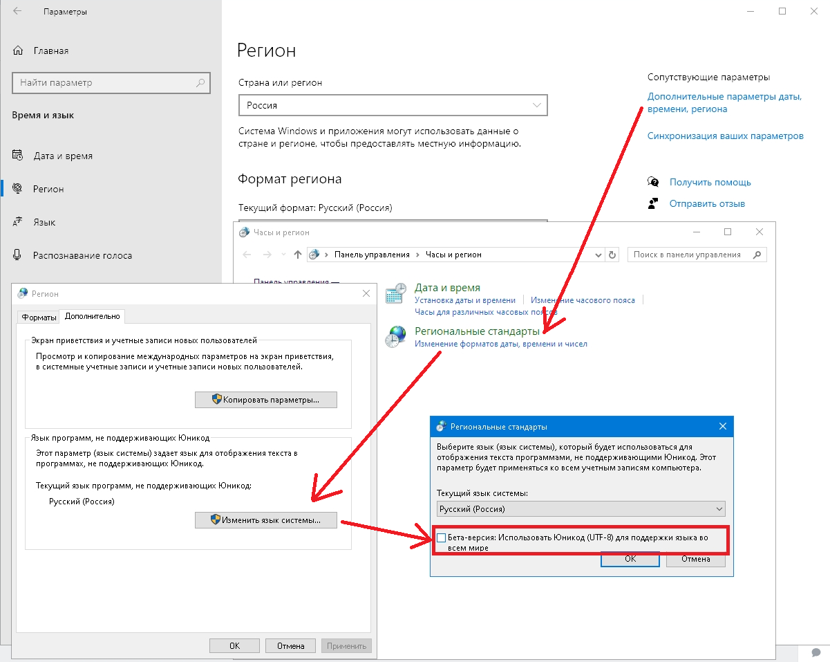This screenshot has width=830, height=662.
Task: Open Региональные стандарты heading link
Action: [x=477, y=331]
